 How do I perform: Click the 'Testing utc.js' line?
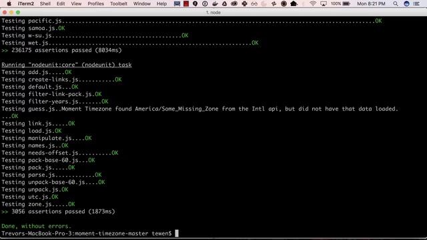pos(30,197)
